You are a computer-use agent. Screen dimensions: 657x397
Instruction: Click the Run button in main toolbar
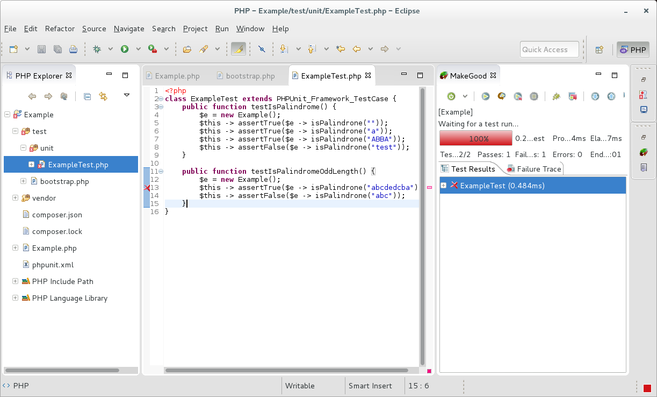(125, 49)
